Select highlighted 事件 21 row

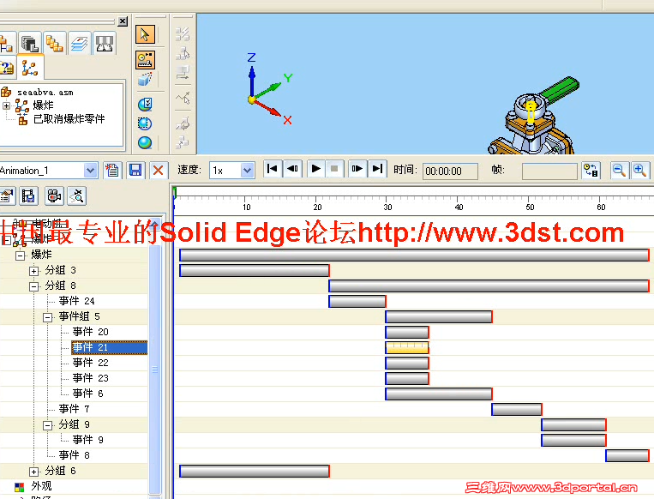(x=109, y=347)
